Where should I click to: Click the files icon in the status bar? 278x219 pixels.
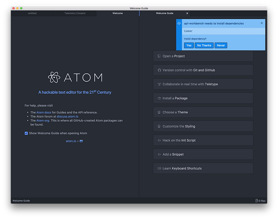[x=256, y=201]
